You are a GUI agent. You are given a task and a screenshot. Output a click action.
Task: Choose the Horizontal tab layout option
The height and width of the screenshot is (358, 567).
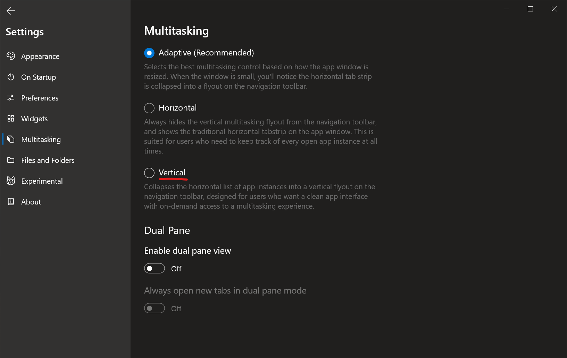[x=149, y=108]
